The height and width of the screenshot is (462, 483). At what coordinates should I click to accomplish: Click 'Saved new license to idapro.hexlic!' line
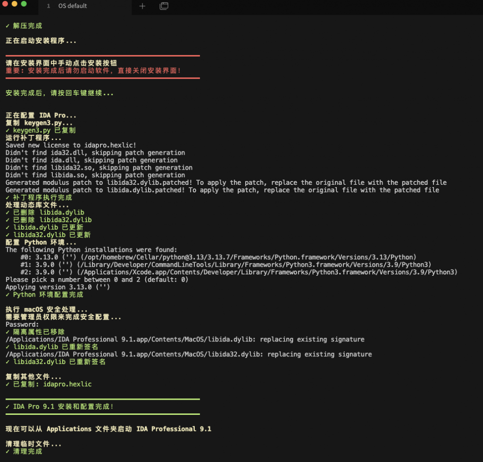pos(71,145)
